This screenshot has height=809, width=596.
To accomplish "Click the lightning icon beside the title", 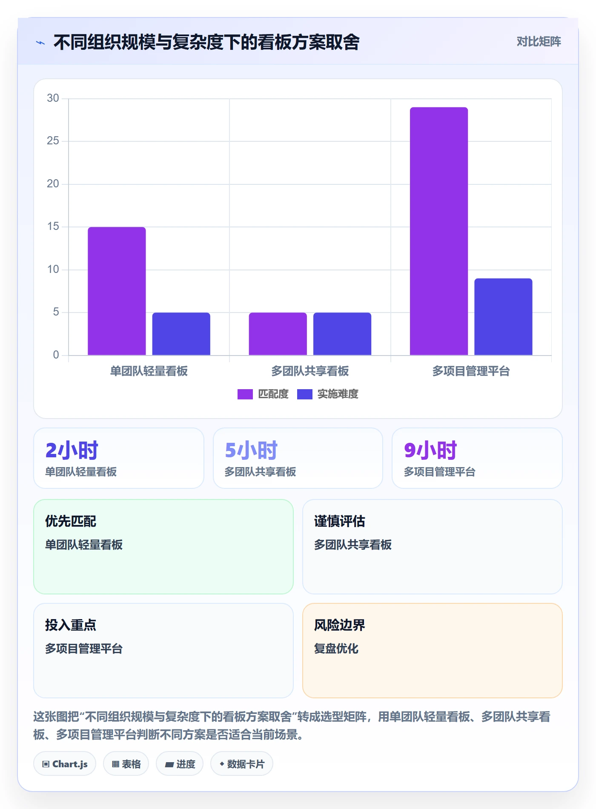I will [40, 43].
